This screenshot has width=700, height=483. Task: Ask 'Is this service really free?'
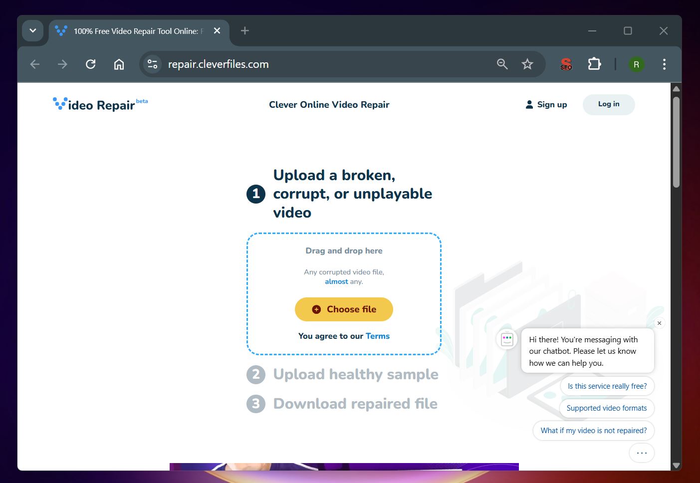(x=607, y=386)
